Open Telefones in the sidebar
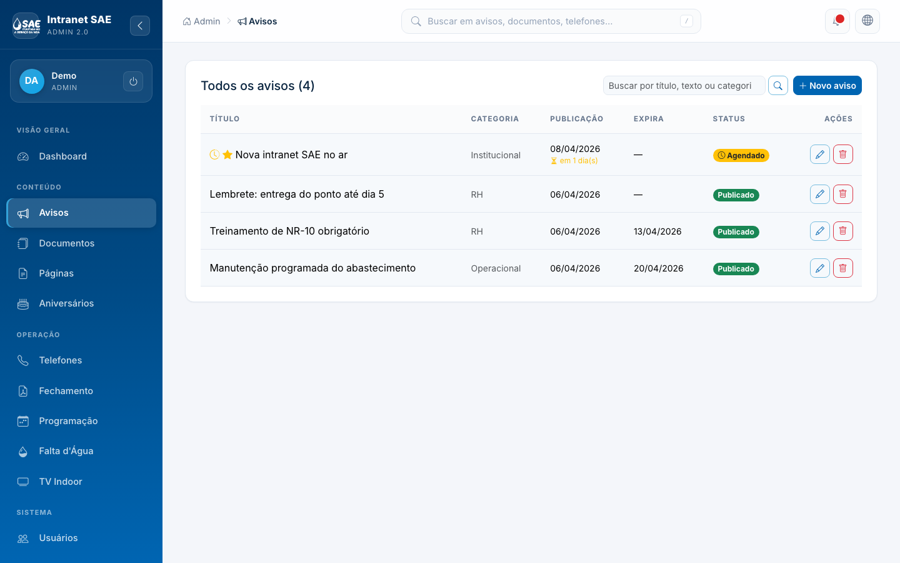900x563 pixels. [x=81, y=360]
